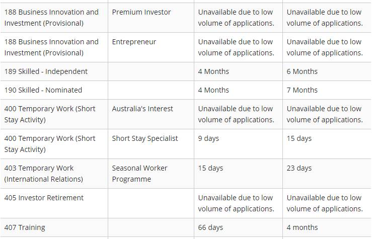Click the '66 days' value cell

238,227
